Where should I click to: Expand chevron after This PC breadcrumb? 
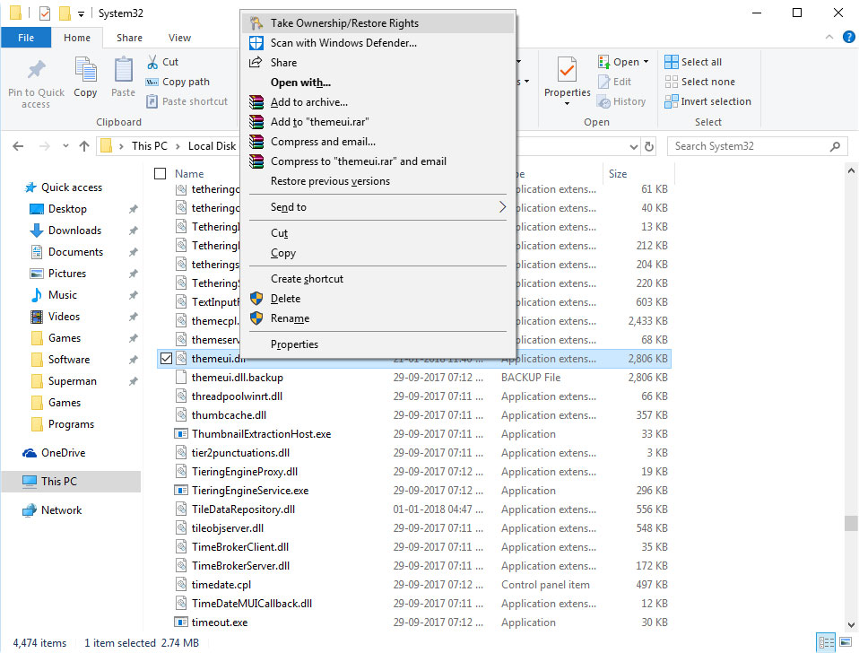(178, 146)
